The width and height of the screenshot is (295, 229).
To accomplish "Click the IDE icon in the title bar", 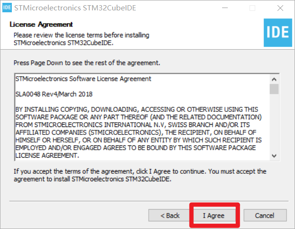I will (x=7, y=8).
